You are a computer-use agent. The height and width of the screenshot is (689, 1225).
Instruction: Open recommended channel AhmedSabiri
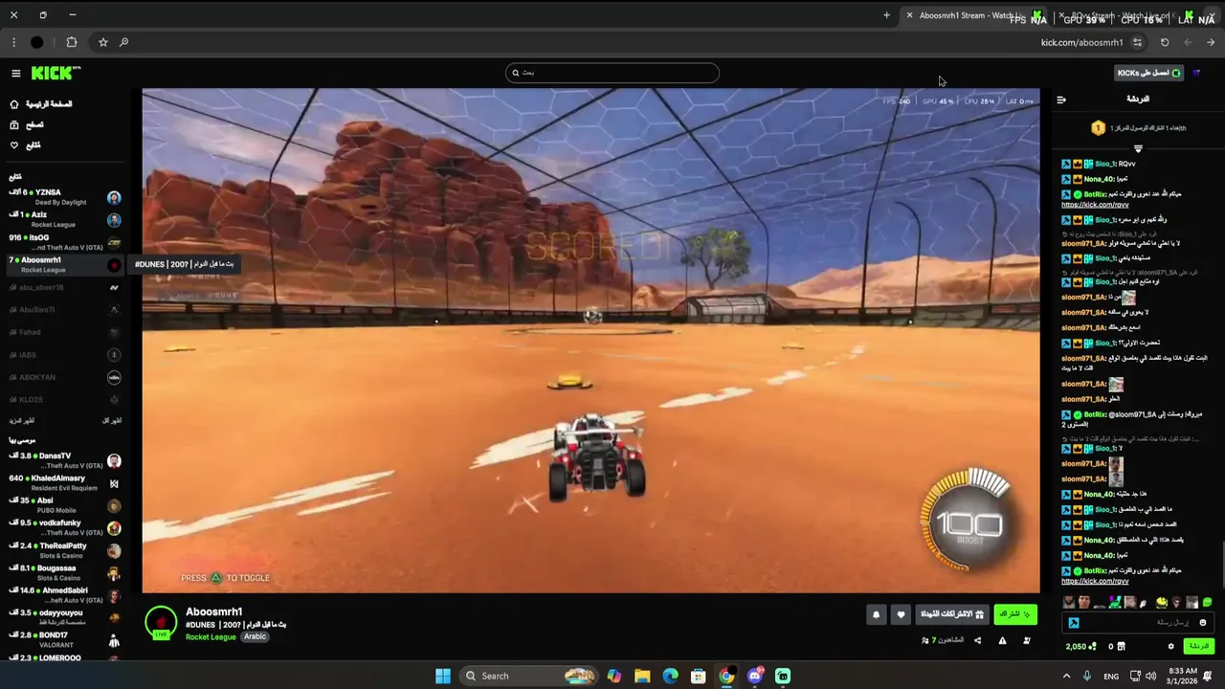tap(63, 595)
